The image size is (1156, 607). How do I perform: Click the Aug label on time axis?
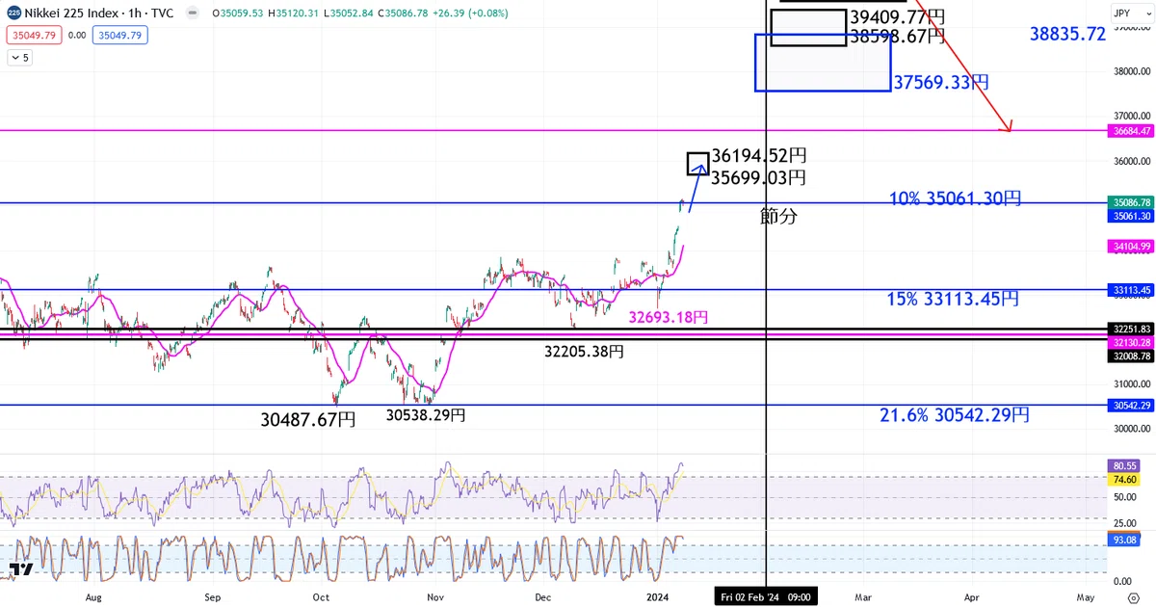pyautogui.click(x=93, y=597)
